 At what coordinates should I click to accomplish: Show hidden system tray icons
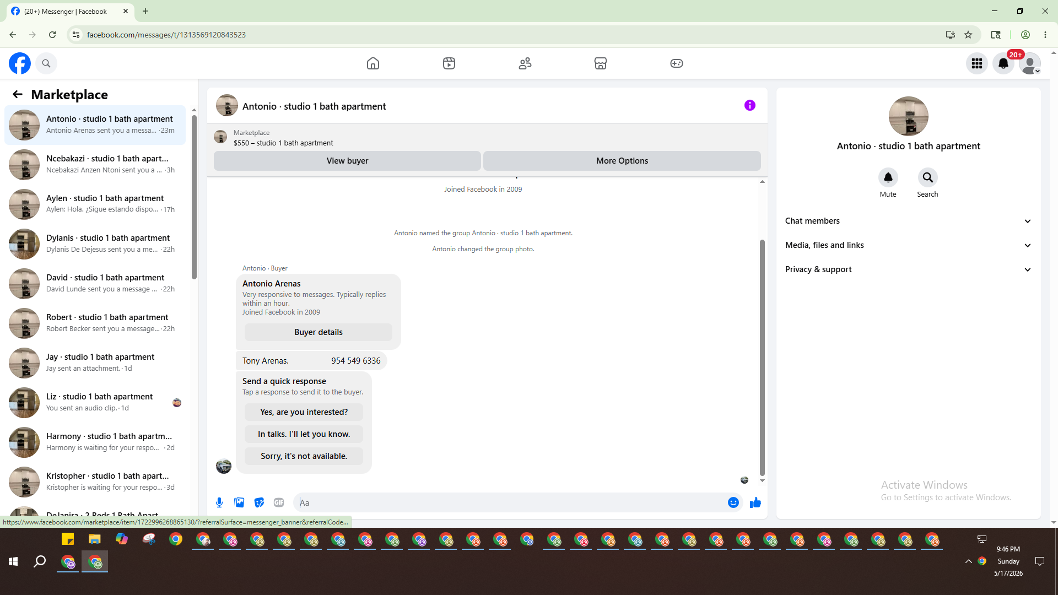click(968, 561)
